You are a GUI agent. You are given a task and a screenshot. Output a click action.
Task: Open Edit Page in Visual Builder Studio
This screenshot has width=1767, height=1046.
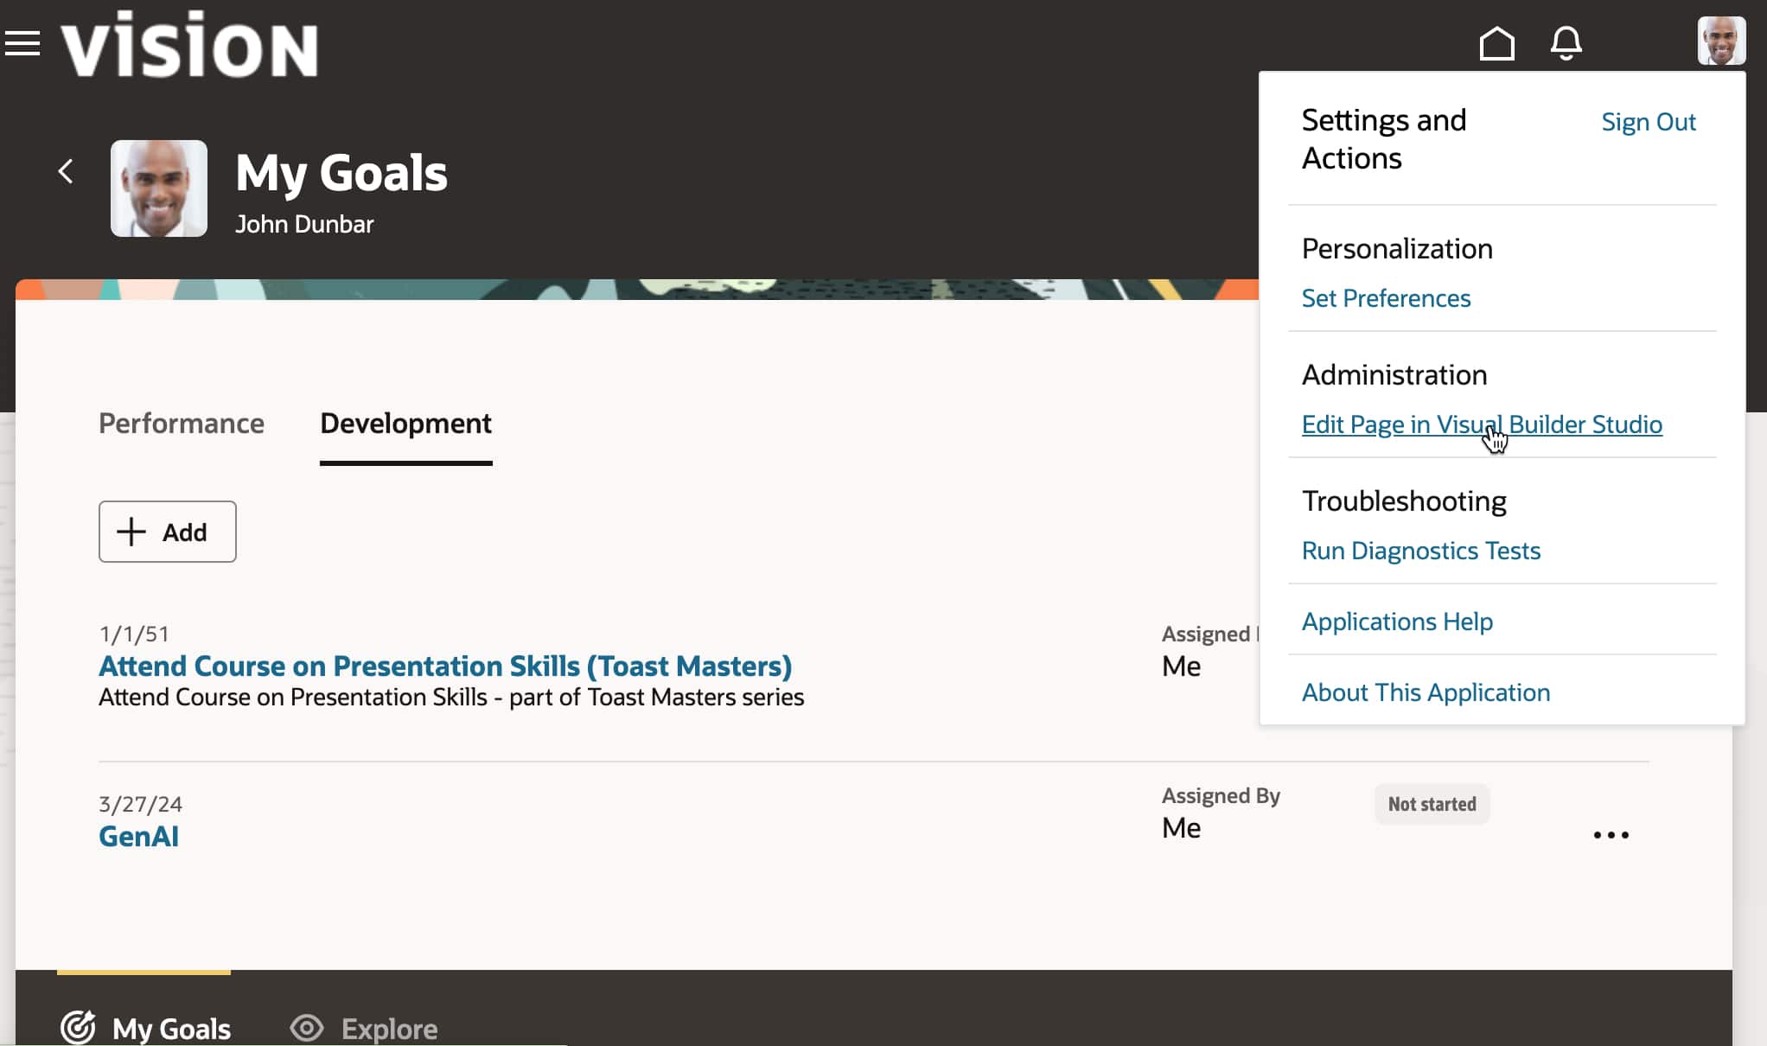coord(1482,424)
